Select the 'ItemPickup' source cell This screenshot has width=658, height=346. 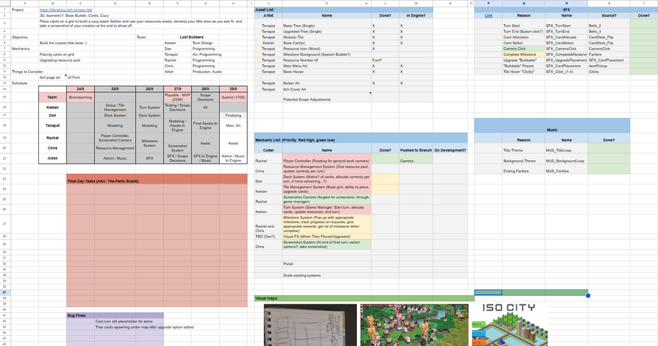(x=608, y=66)
